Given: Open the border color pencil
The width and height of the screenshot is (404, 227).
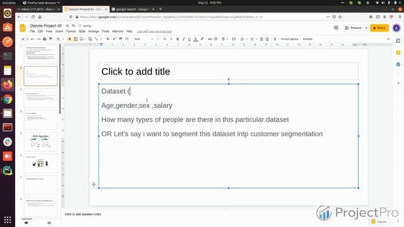Looking at the screenshot, I should 114,39.
